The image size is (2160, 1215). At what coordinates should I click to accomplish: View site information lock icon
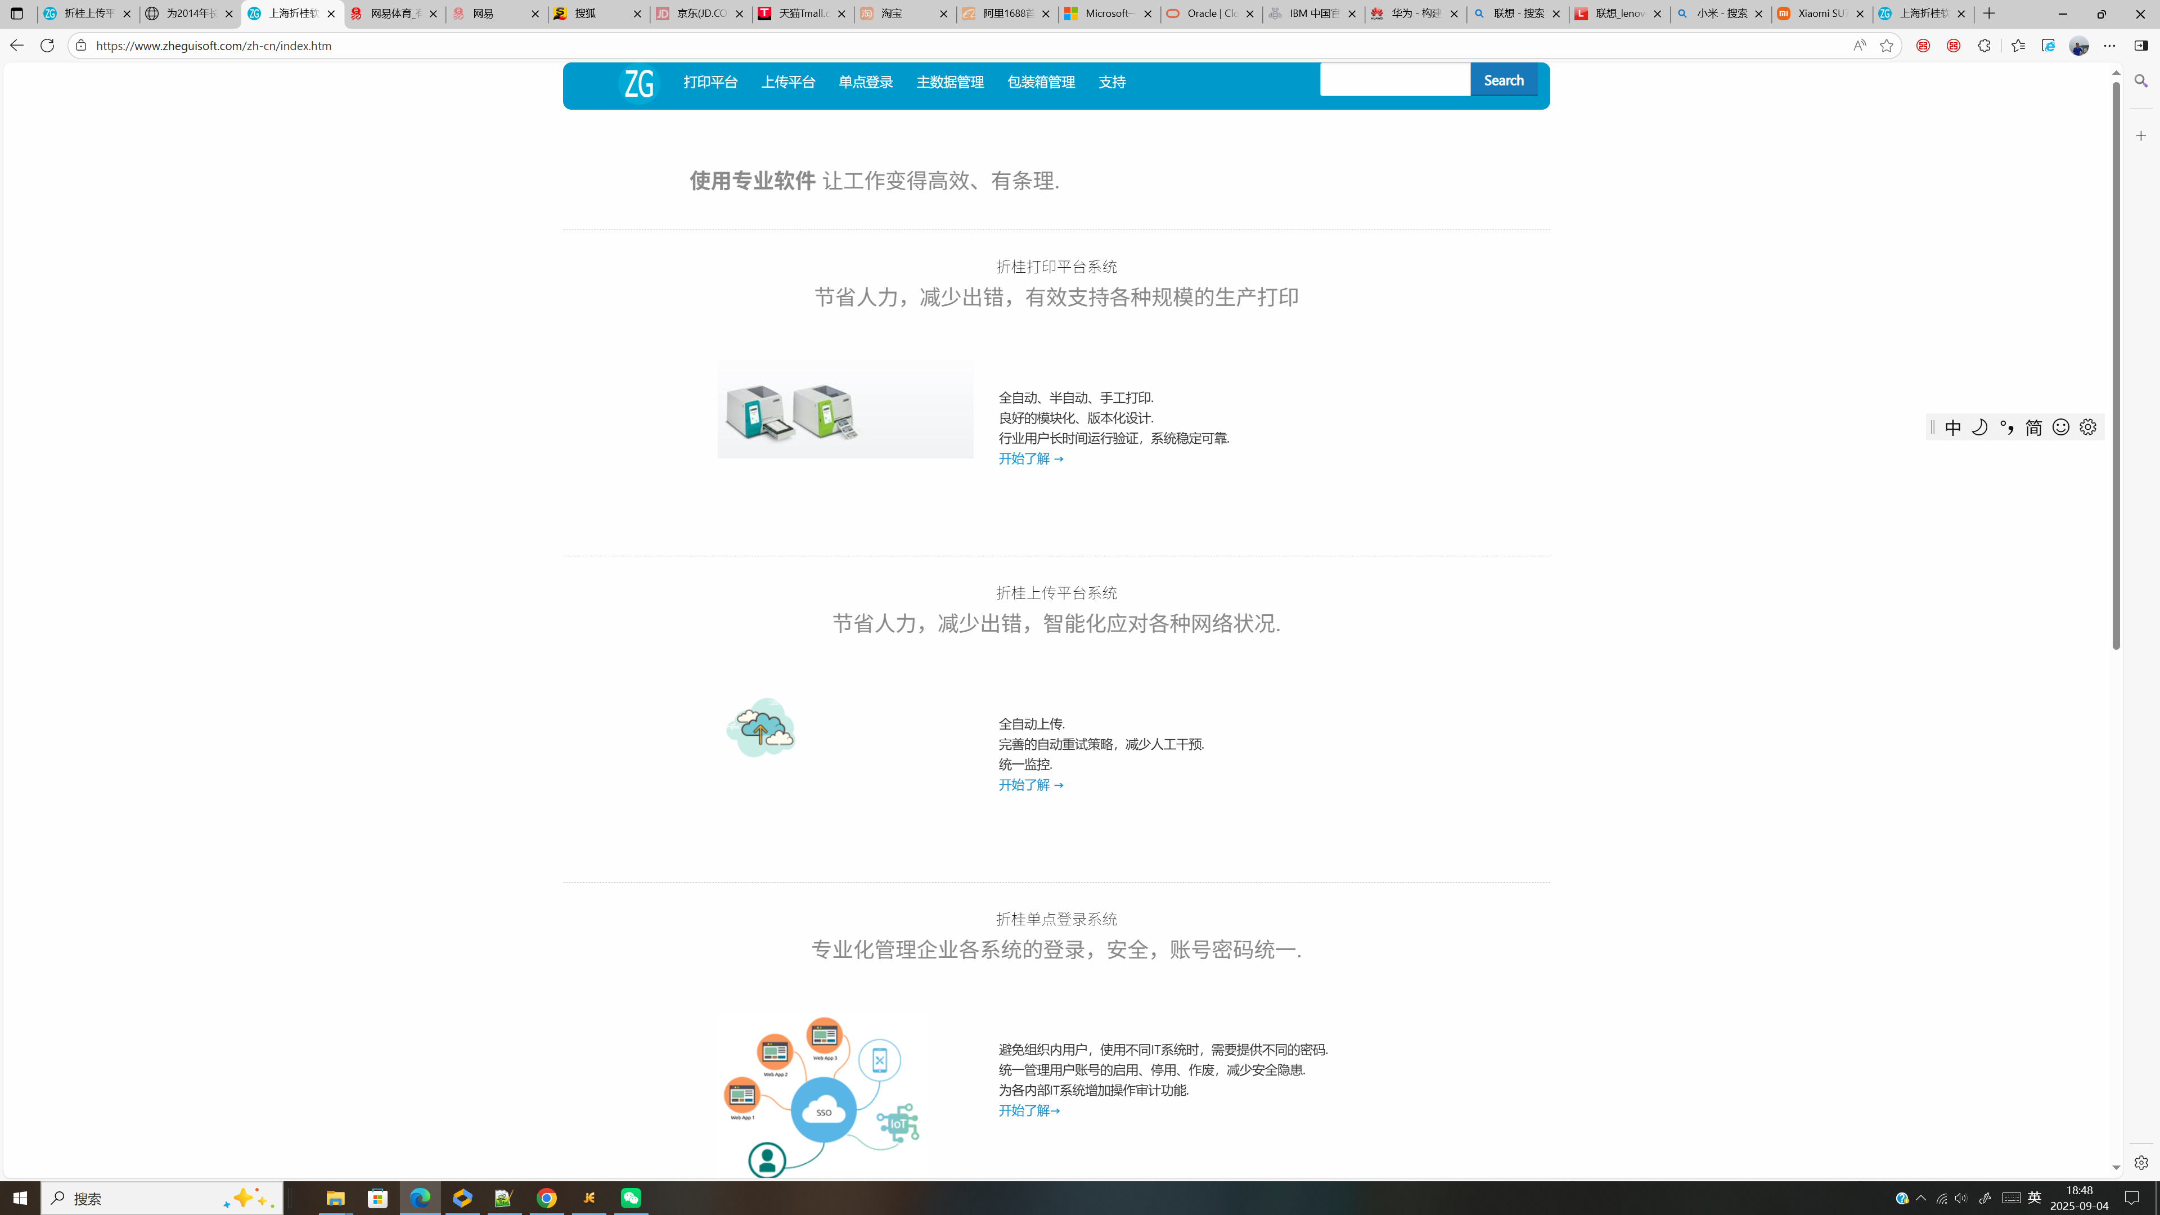click(x=80, y=45)
